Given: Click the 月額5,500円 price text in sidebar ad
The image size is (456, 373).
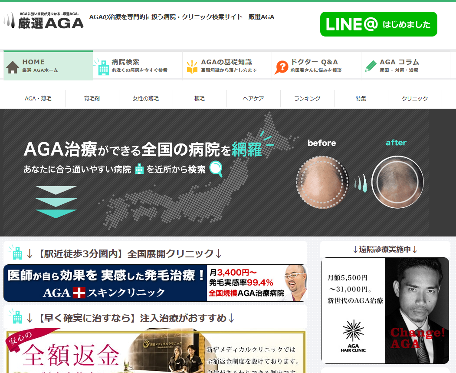Looking at the screenshot, I should (348, 278).
